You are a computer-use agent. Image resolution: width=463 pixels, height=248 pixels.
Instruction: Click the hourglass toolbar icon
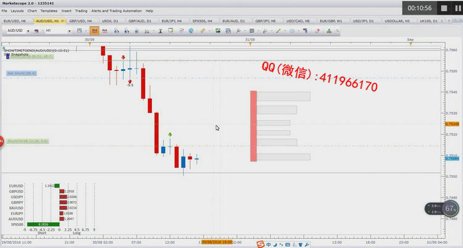[161, 31]
